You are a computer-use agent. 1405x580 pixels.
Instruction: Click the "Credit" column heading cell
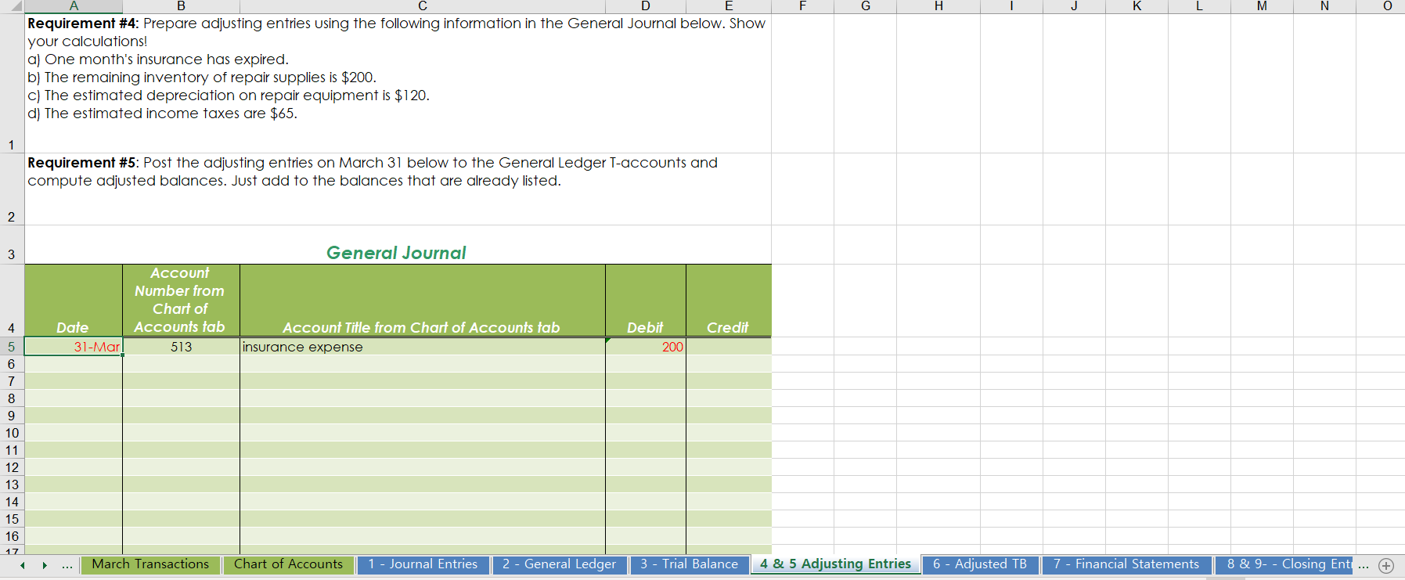coord(729,301)
